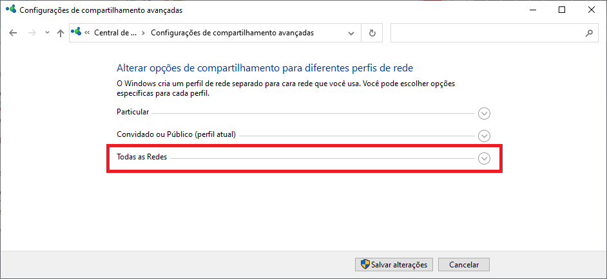607x279 pixels.
Task: Open the address bar history dropdown
Action: click(x=351, y=33)
